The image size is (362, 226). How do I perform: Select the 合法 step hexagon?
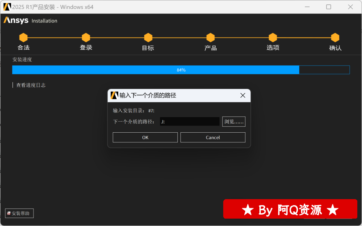[x=23, y=38]
